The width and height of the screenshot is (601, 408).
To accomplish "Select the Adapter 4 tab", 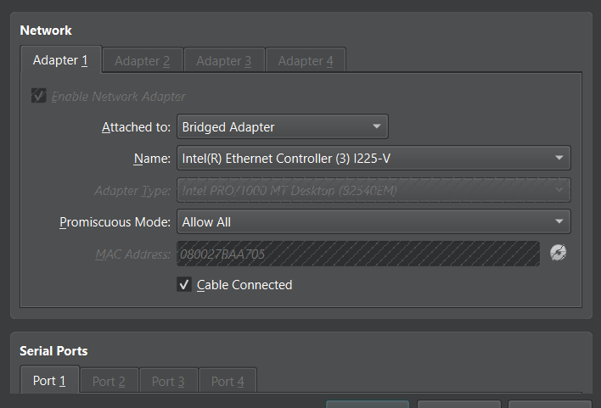I will 306,60.
